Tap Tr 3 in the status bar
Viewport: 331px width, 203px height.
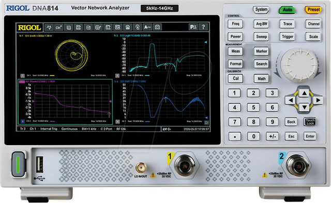point(23,129)
